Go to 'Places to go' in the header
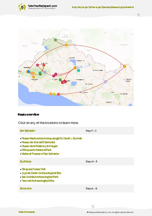The width and height of the screenshot is (152, 216). pos(117,7)
